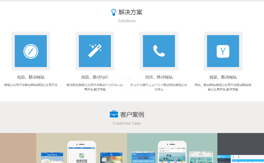Click the Solutions subtitle text
This screenshot has height=163, width=264.
coord(127,21)
